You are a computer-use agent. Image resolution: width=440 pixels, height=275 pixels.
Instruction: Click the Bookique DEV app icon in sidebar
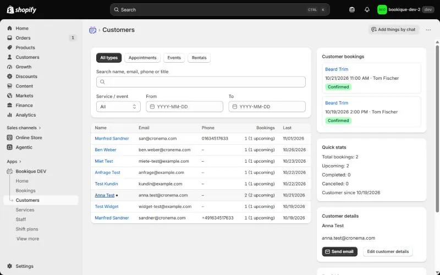click(x=10, y=172)
